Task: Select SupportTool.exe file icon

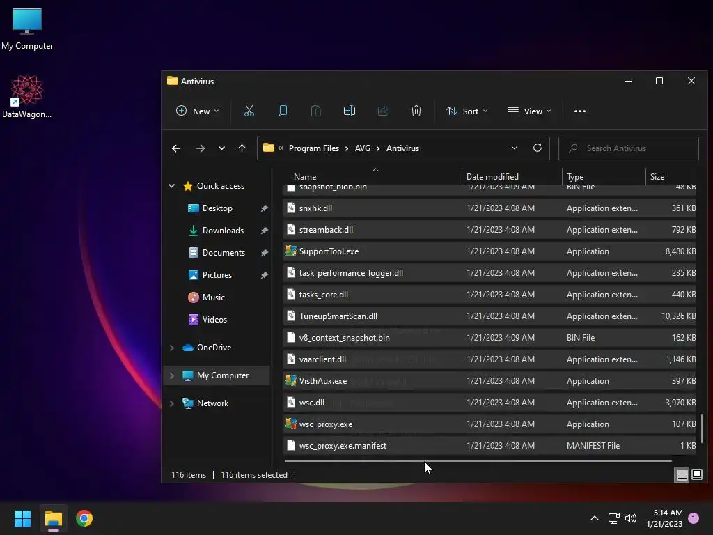Action: (x=290, y=251)
